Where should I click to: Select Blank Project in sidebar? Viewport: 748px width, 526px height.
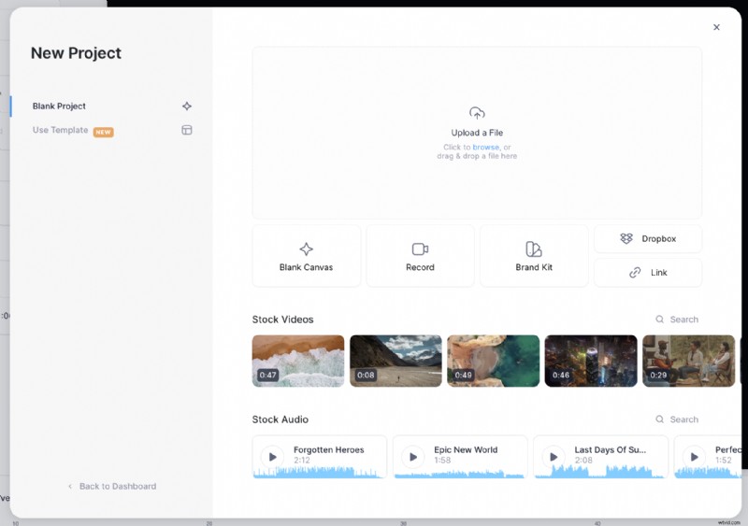point(59,106)
